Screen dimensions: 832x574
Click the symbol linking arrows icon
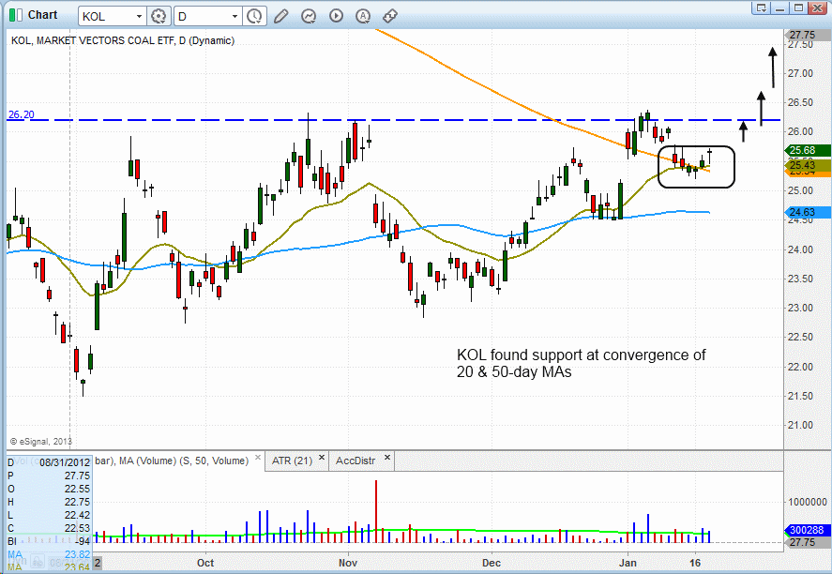pyautogui.click(x=390, y=16)
